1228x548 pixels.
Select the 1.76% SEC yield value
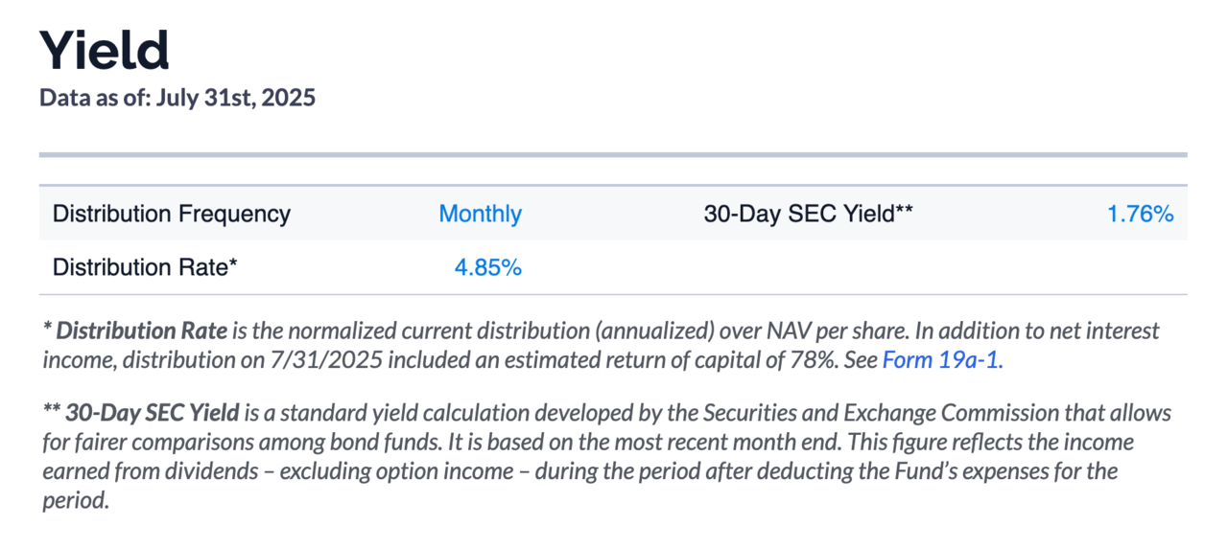[1140, 214]
